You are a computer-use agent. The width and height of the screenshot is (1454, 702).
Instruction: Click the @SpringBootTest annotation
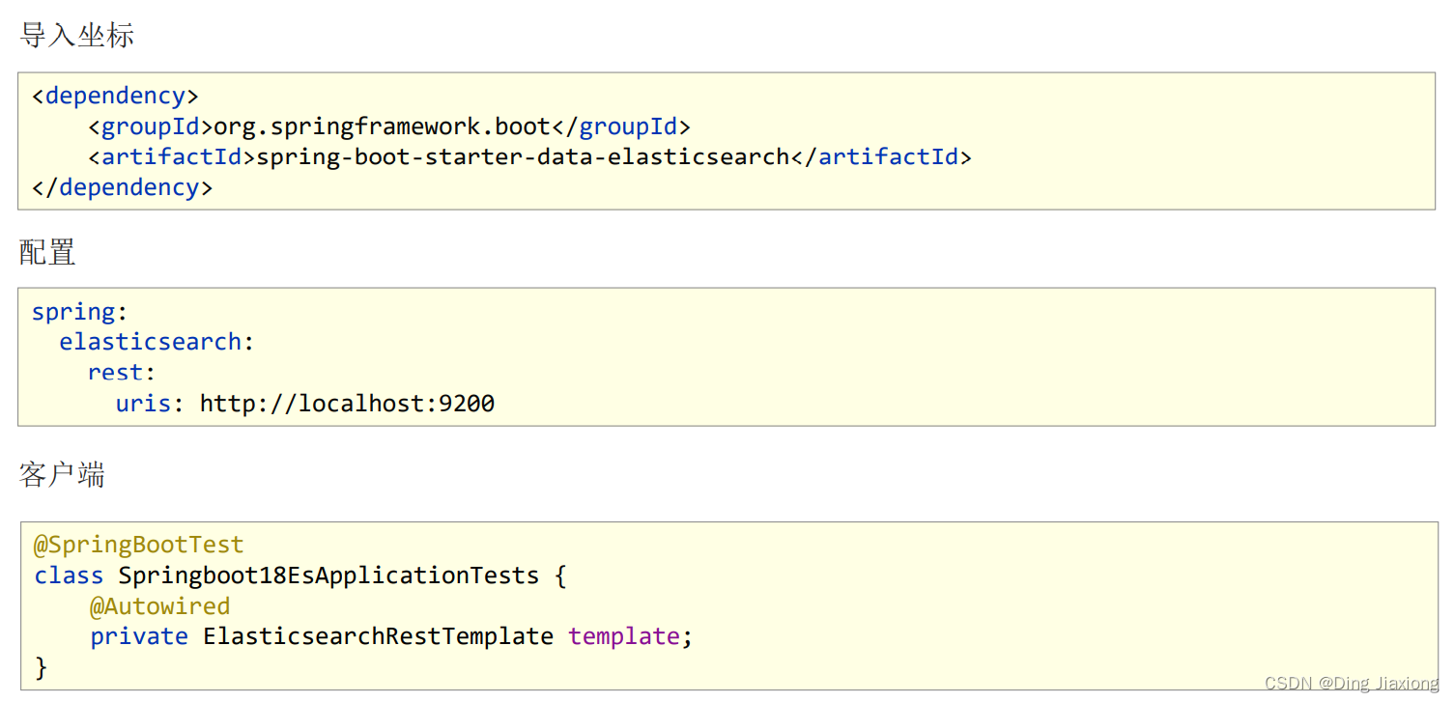click(139, 545)
